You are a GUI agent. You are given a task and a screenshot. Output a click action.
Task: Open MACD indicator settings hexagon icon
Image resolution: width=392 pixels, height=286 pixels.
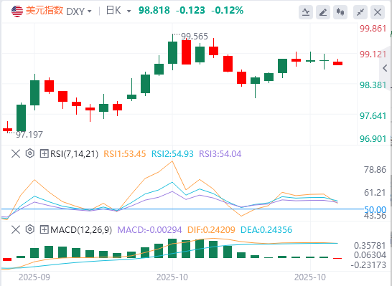29,229
